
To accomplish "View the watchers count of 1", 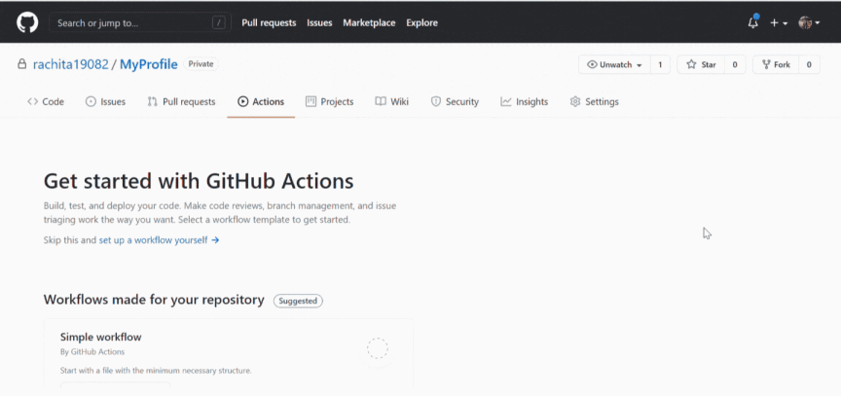I will [660, 65].
